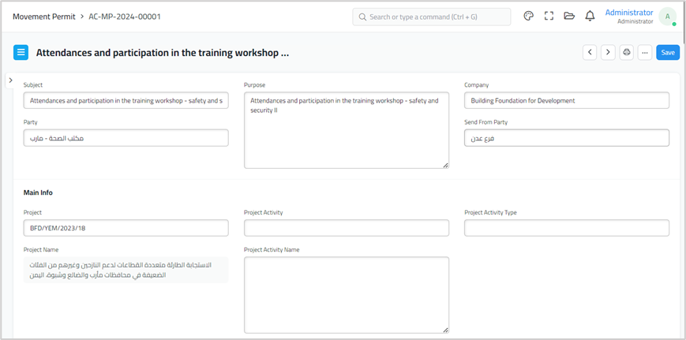Click the Project field BFD/YEM/2023/18

[x=126, y=228]
